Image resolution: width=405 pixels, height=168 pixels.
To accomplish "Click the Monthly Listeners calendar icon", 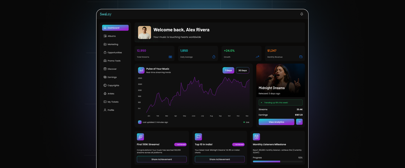I will pos(256,137).
